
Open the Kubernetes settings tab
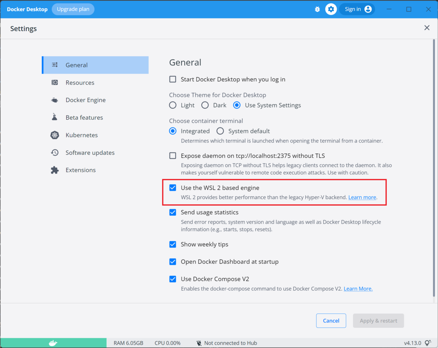pos(95,135)
